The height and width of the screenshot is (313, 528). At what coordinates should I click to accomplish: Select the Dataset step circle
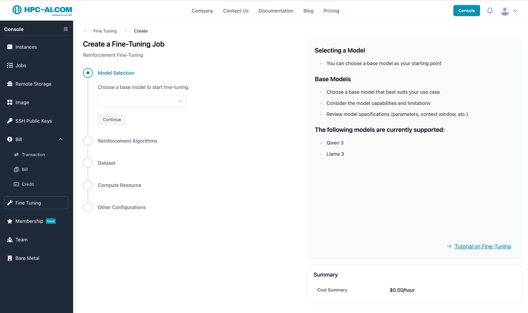[88, 163]
